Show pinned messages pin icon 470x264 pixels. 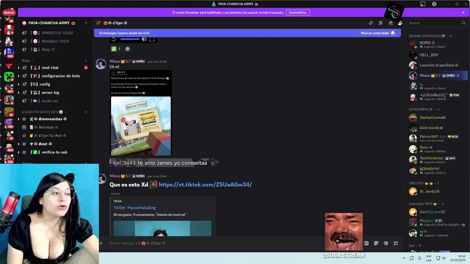pos(391,23)
